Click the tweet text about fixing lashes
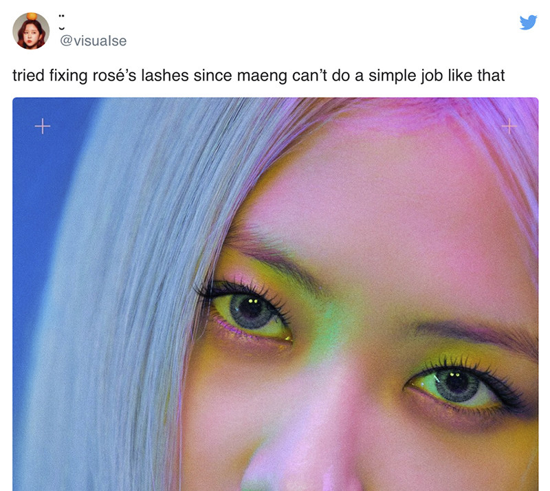550x491 pixels. pos(258,76)
